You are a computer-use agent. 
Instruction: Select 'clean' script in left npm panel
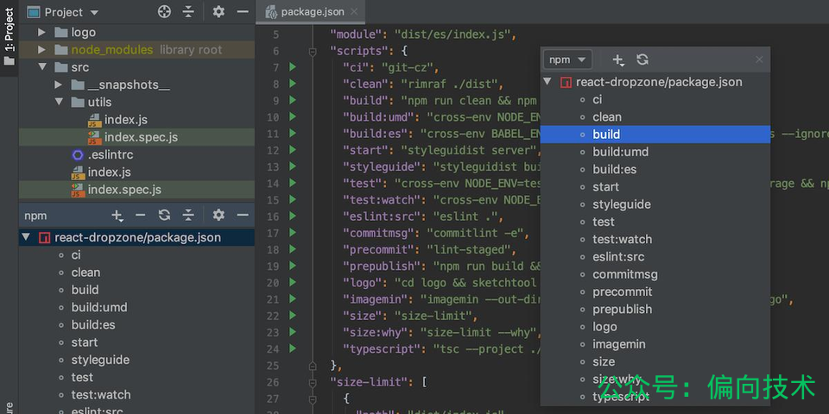point(85,272)
